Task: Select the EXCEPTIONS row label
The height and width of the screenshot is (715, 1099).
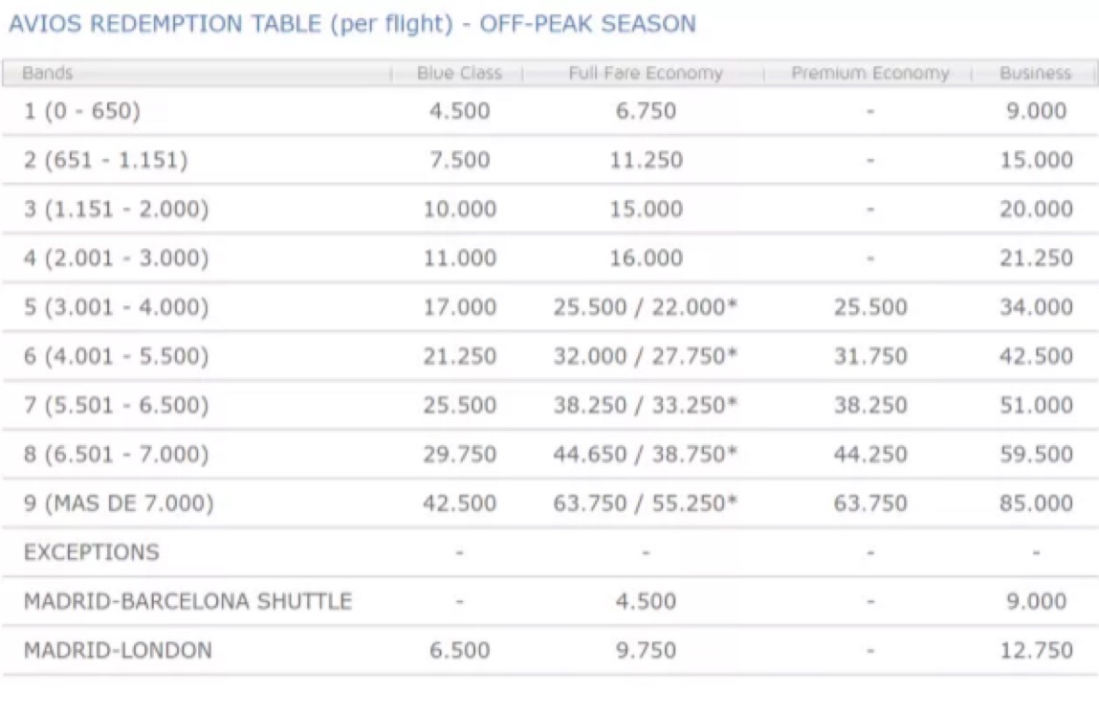Action: point(92,552)
